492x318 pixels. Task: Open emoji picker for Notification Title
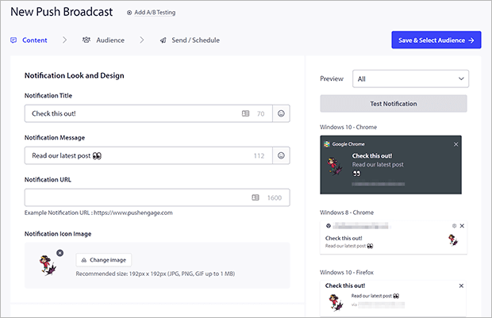(281, 113)
